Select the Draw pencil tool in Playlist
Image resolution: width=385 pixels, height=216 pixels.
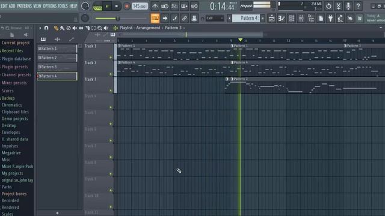tap(56, 28)
